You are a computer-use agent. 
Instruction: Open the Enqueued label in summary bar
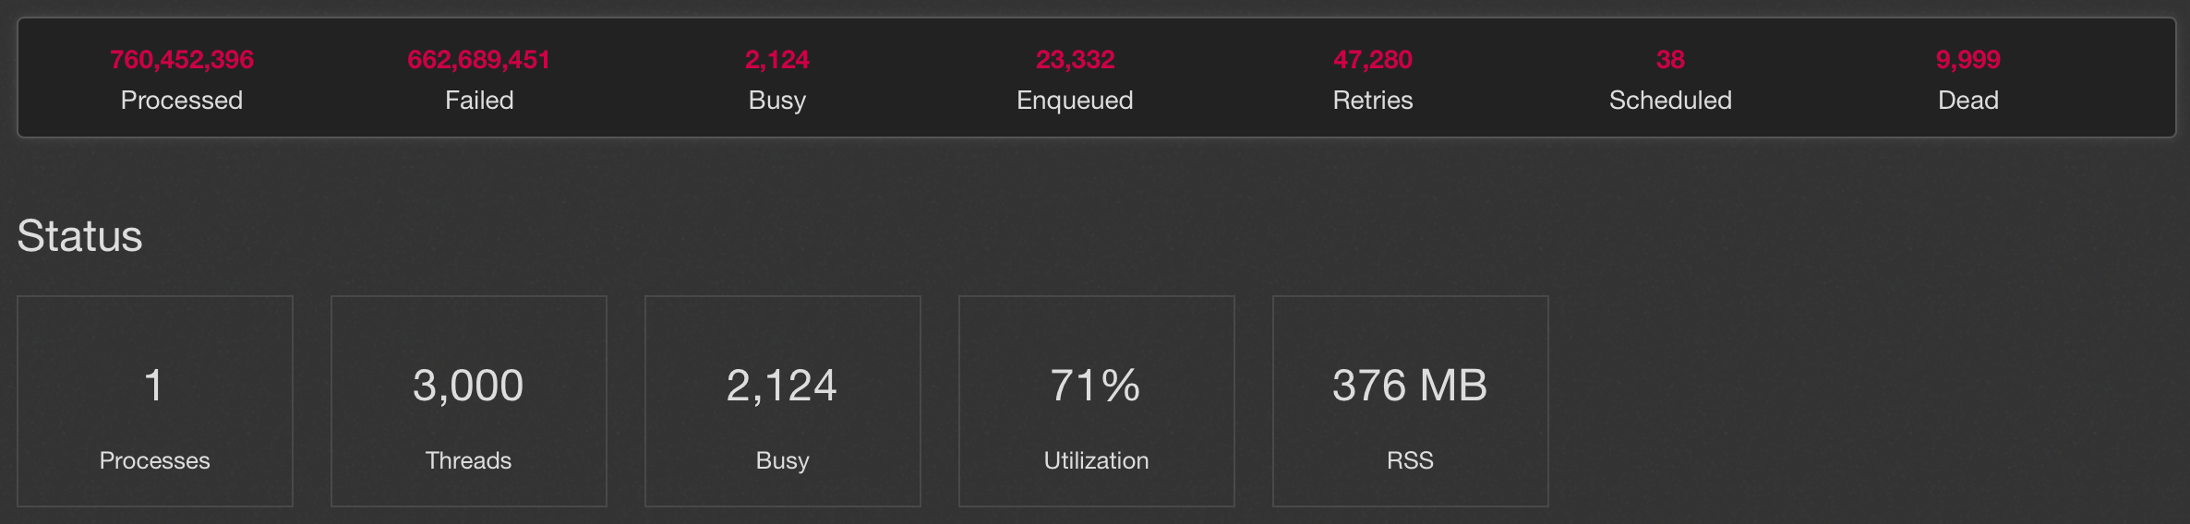point(1075,100)
